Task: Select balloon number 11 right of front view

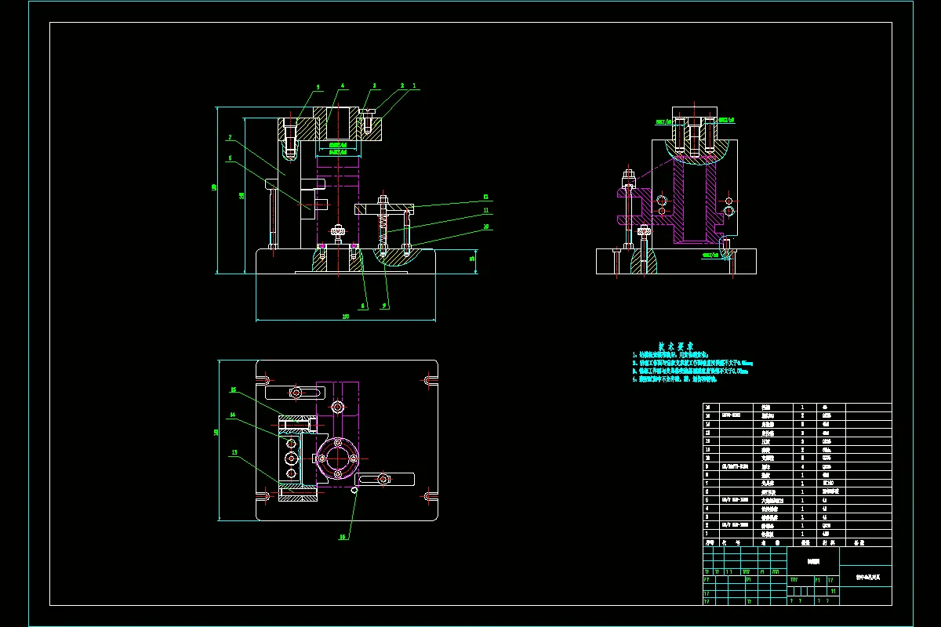Action: tap(486, 210)
